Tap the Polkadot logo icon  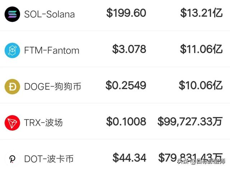click(x=13, y=159)
